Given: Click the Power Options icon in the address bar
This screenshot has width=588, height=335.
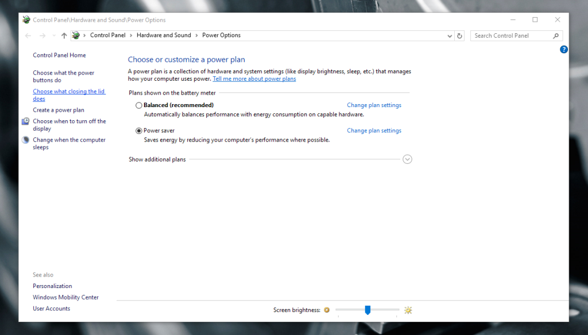Looking at the screenshot, I should click(75, 35).
